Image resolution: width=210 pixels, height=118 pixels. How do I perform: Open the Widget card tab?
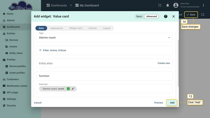(76, 28)
